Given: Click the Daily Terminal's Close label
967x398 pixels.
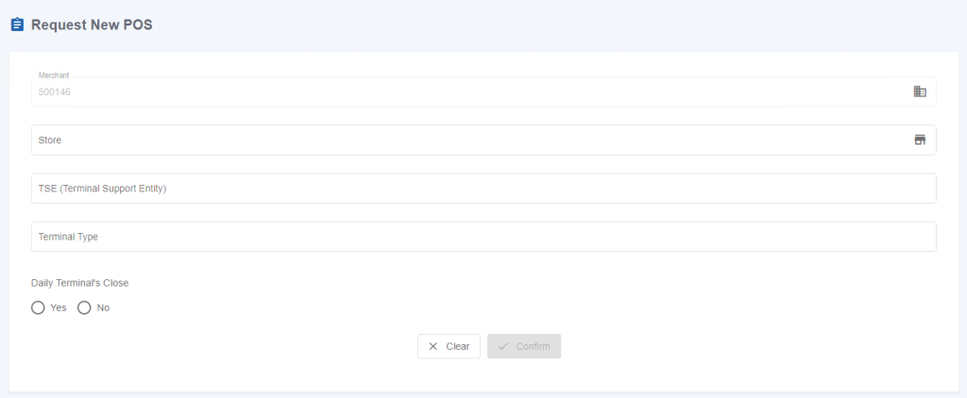Looking at the screenshot, I should [x=79, y=283].
